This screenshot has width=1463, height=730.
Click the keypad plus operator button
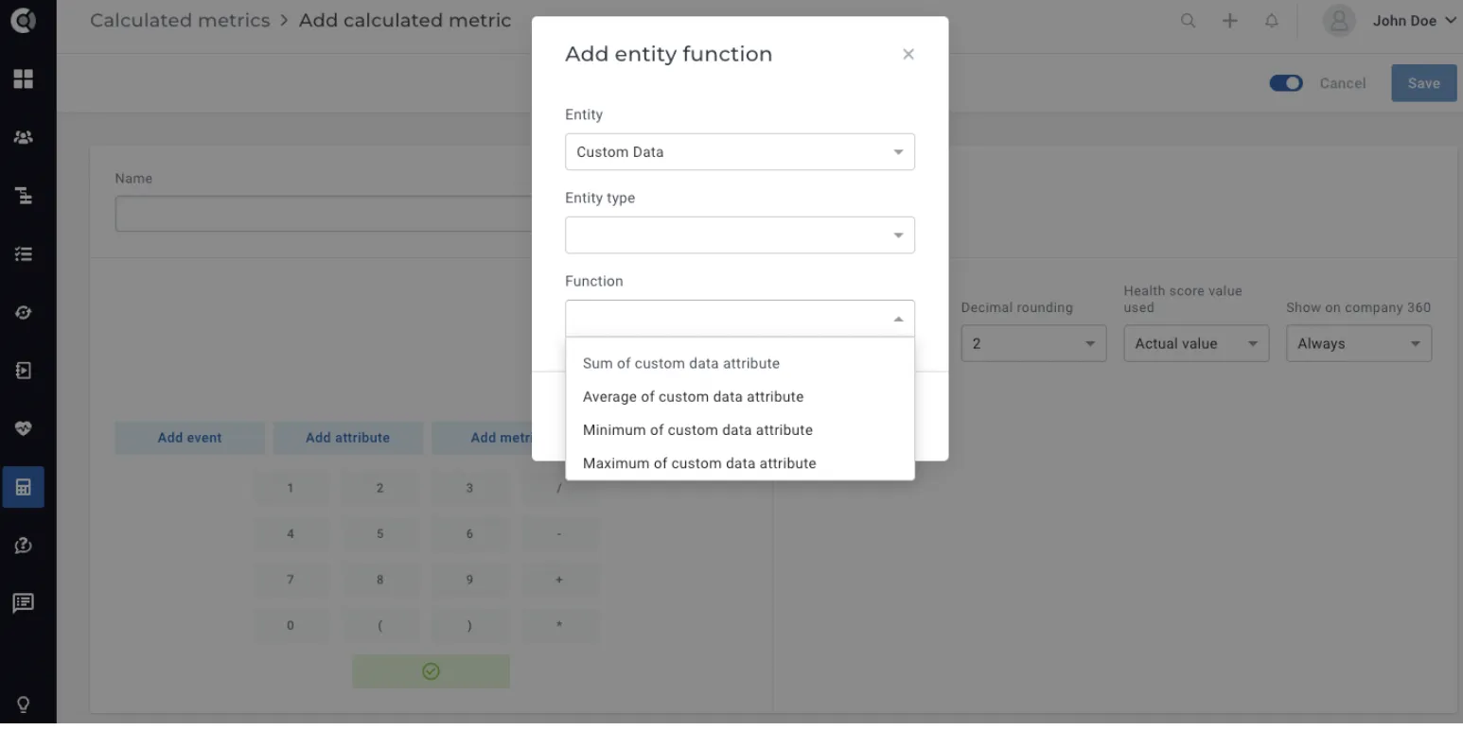tap(559, 580)
